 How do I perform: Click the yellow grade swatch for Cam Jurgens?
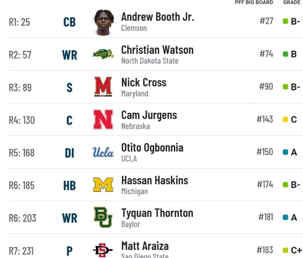[x=285, y=119]
